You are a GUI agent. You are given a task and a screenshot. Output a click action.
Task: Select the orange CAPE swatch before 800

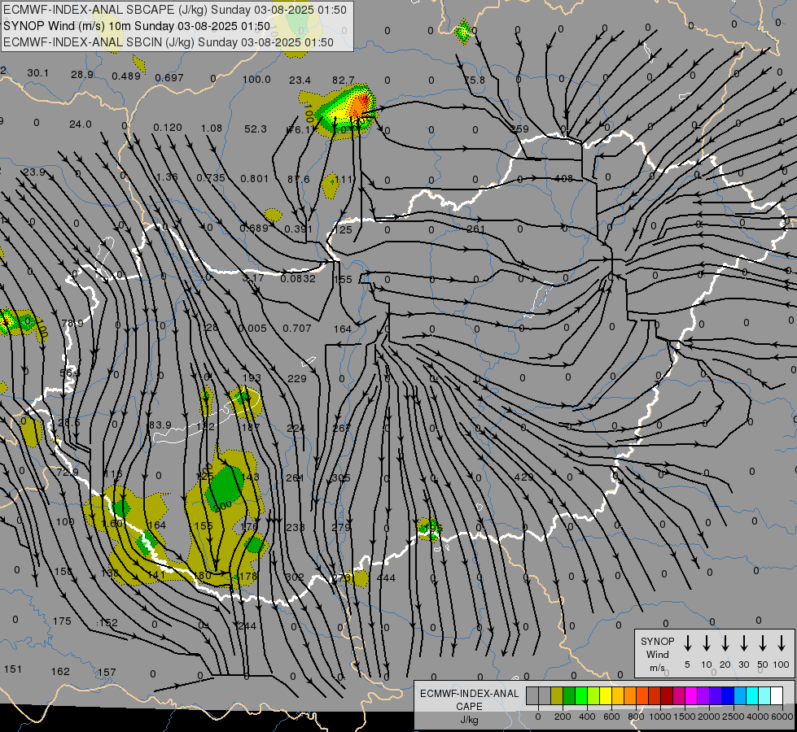[630, 696]
